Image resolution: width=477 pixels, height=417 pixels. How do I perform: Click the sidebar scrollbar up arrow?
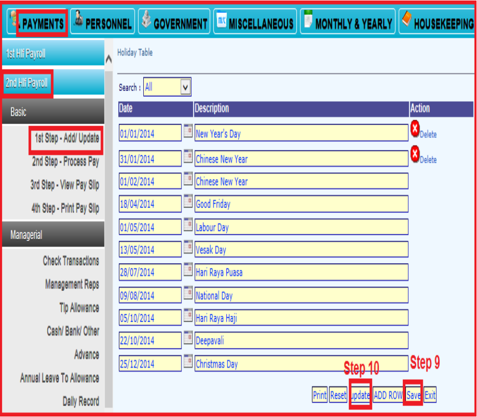coord(109,60)
